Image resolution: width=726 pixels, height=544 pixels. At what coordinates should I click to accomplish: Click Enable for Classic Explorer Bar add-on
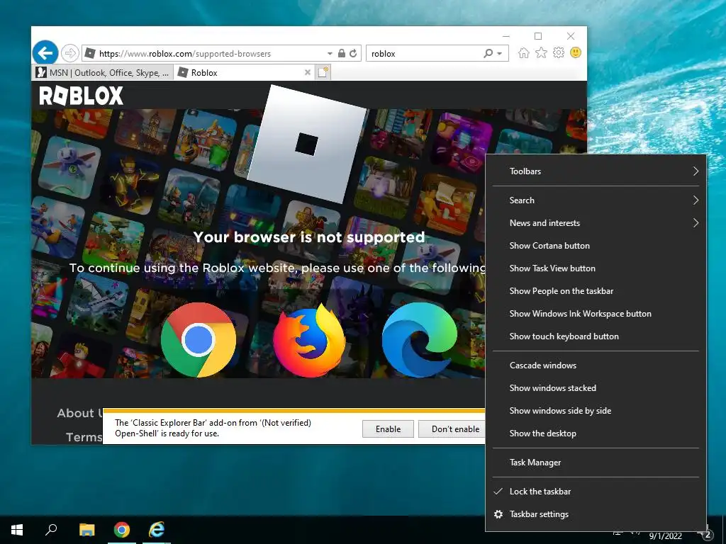(x=388, y=429)
